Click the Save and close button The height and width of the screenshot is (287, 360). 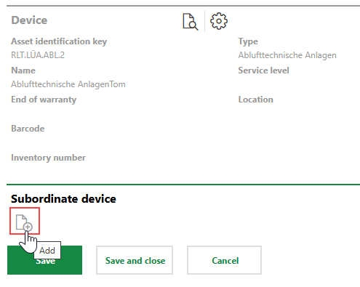(135, 260)
